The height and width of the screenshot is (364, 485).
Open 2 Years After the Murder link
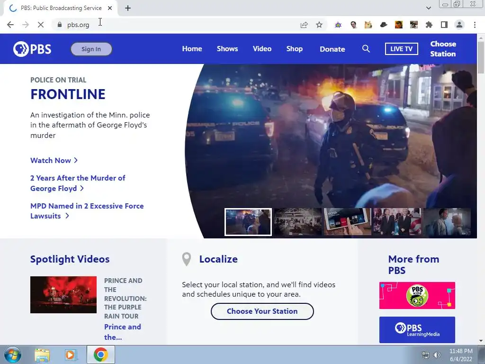78,183
